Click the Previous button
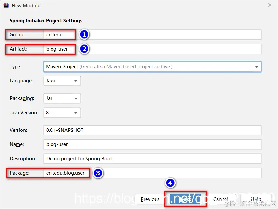Screen dimensions: 278x209 coord(150,199)
